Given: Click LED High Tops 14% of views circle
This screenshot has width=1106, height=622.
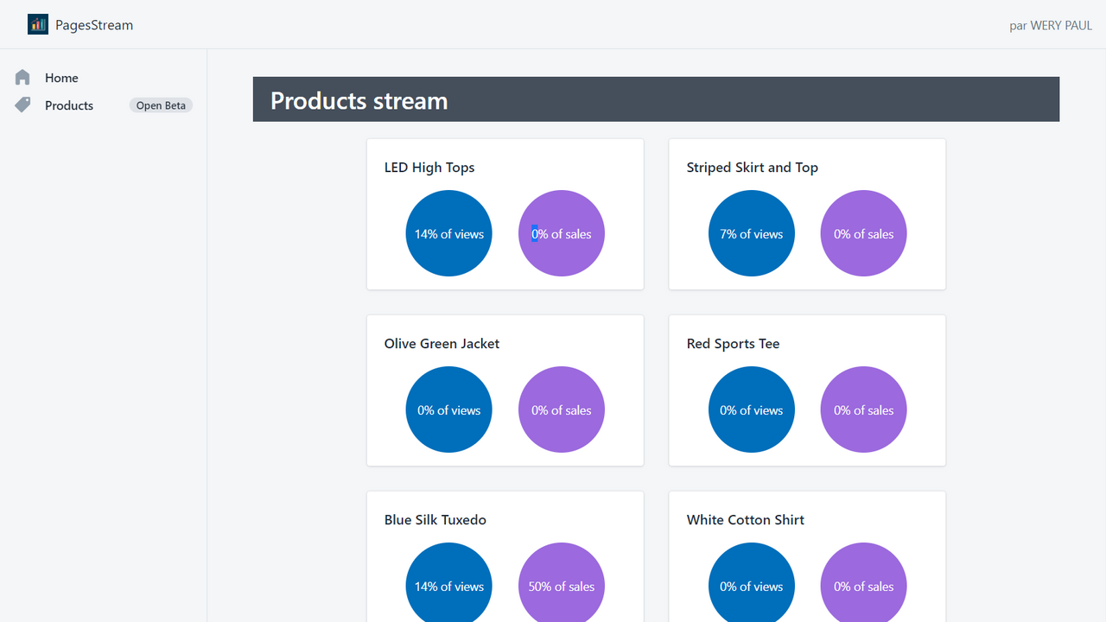Looking at the screenshot, I should (449, 233).
